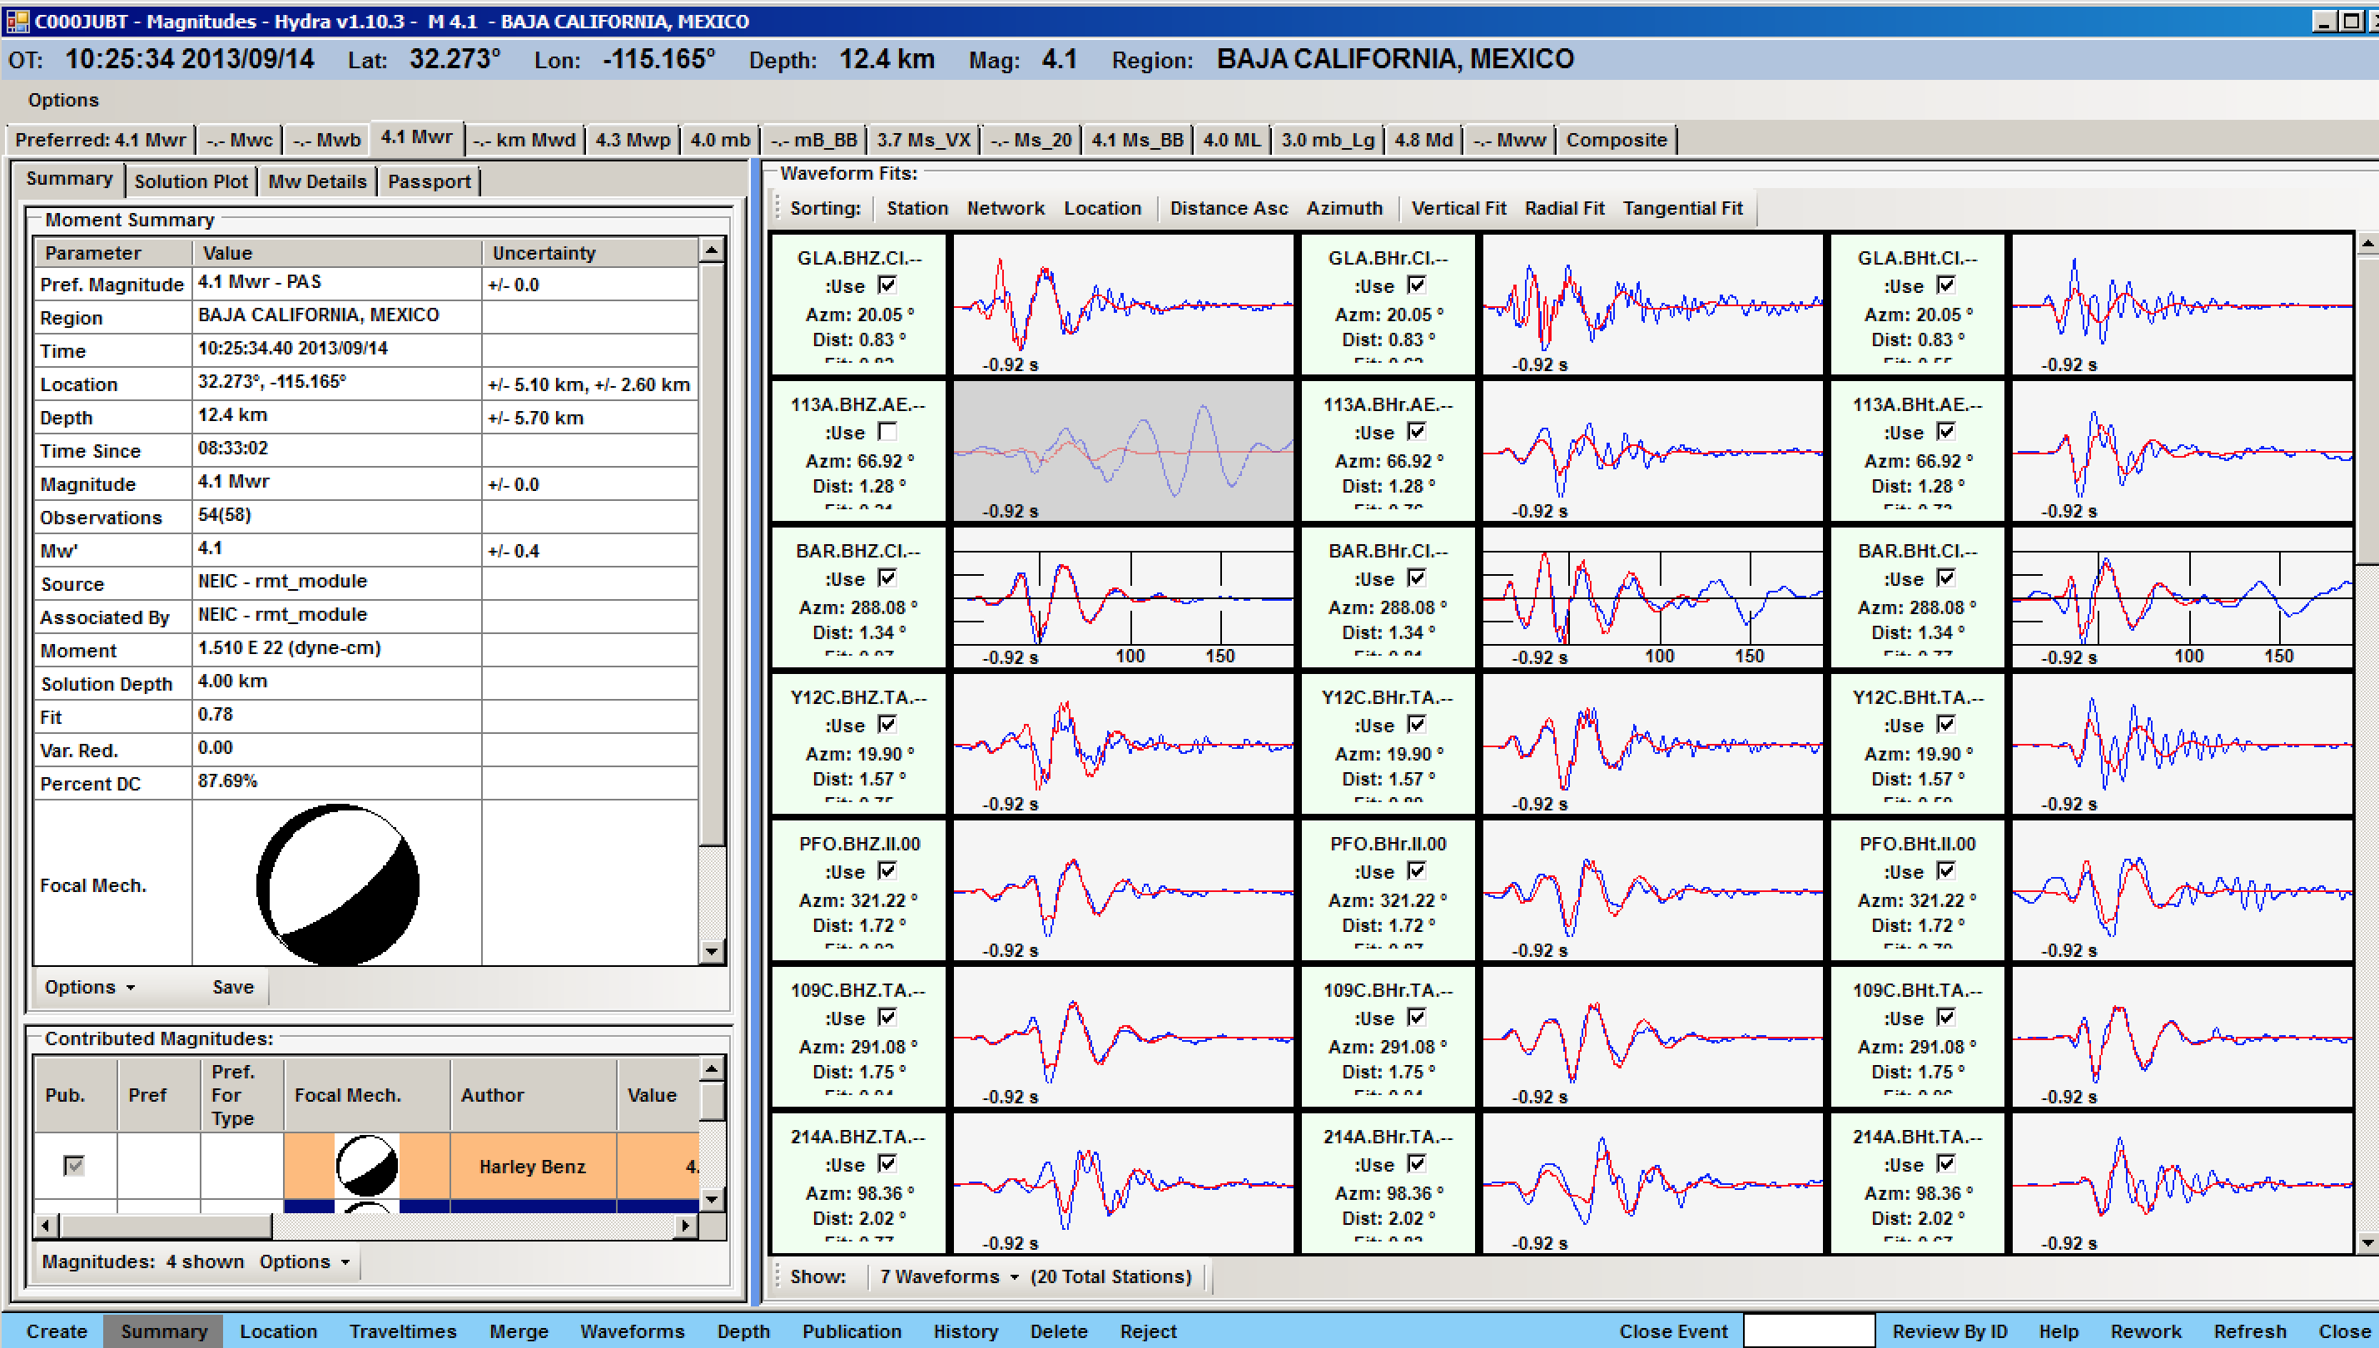Switch to the Solution Plot tab
The image size is (2379, 1348).
pos(191,181)
